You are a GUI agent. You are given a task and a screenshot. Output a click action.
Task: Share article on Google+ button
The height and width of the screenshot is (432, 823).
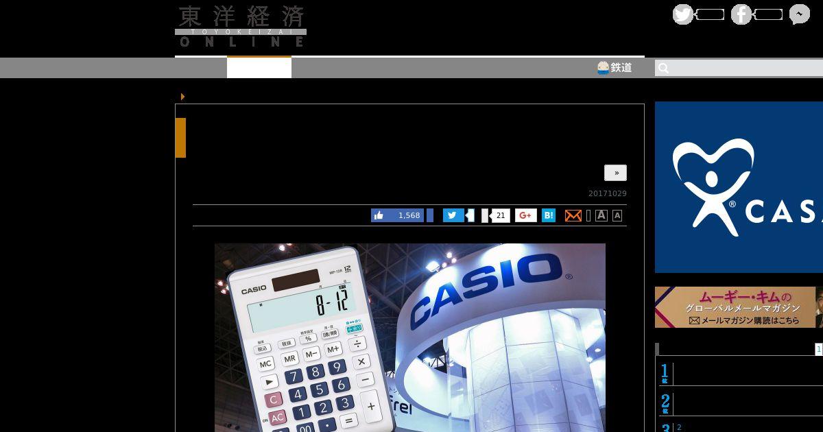tap(526, 215)
